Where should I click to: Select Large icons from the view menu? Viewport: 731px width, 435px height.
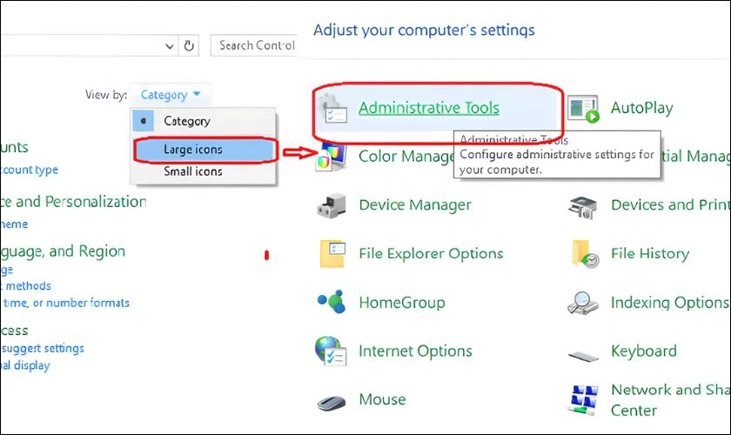pyautogui.click(x=192, y=150)
